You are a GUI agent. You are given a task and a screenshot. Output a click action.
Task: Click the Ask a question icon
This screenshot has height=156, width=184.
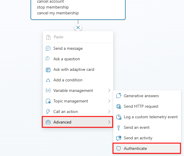(48, 58)
